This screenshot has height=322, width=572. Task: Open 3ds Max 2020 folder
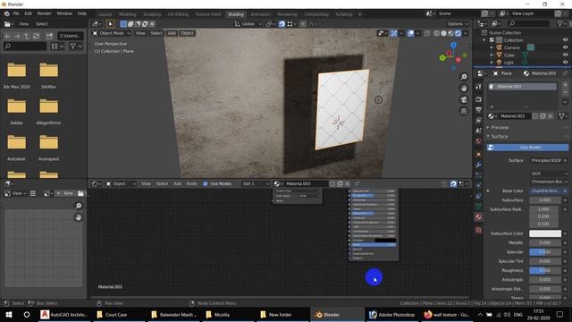[x=16, y=75]
